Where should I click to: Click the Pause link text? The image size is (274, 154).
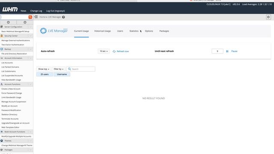coord(234,51)
